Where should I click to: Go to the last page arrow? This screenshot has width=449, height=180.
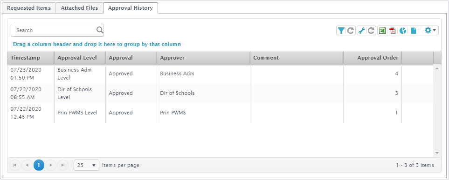coord(63,165)
